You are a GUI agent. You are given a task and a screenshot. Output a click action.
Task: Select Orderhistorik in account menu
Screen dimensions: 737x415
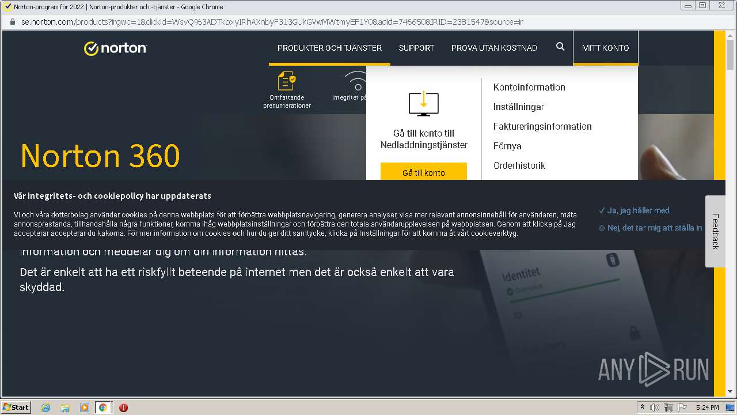point(519,165)
